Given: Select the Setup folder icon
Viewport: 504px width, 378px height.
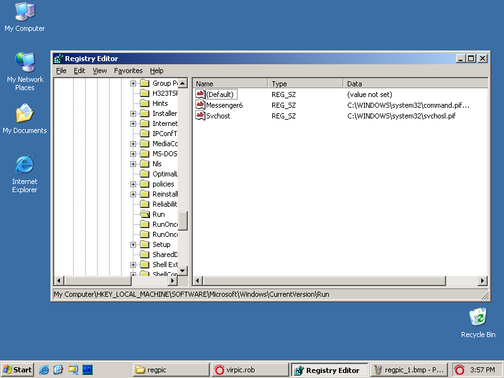Looking at the screenshot, I should (145, 244).
